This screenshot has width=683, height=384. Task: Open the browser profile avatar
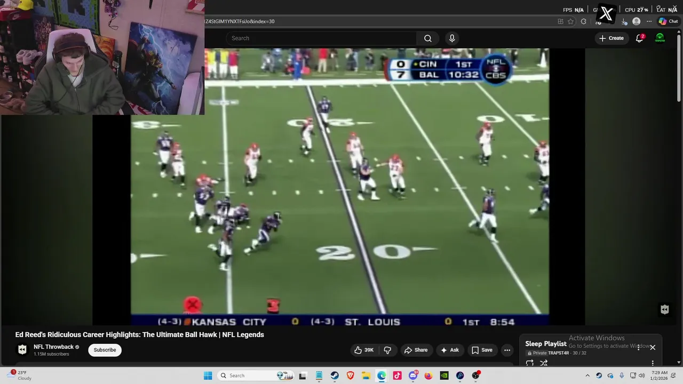click(x=636, y=21)
